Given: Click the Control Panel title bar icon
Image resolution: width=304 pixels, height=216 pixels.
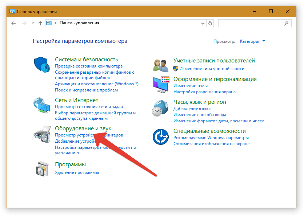Looking at the screenshot, I should [x=12, y=11].
